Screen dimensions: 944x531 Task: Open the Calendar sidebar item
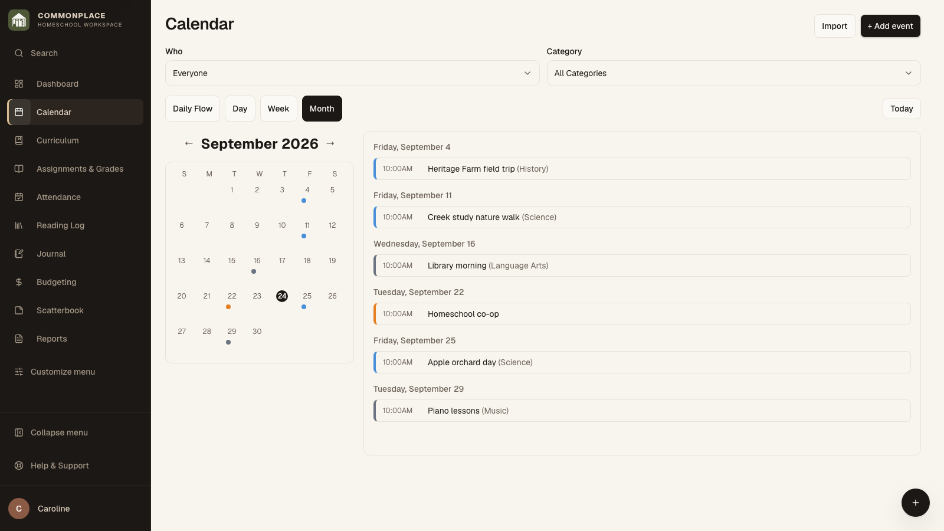pyautogui.click(x=76, y=112)
